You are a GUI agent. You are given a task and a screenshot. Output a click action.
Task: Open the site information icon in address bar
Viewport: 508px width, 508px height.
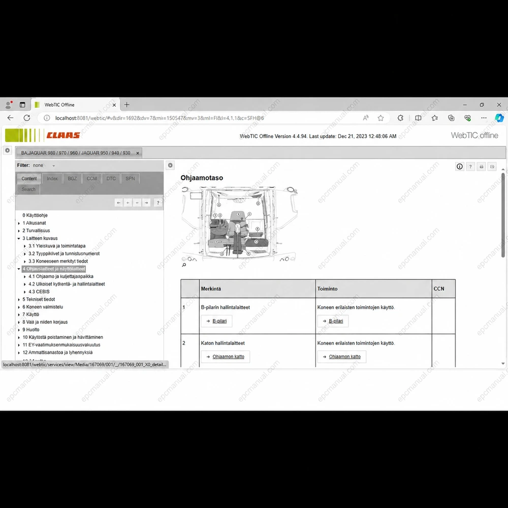point(47,118)
